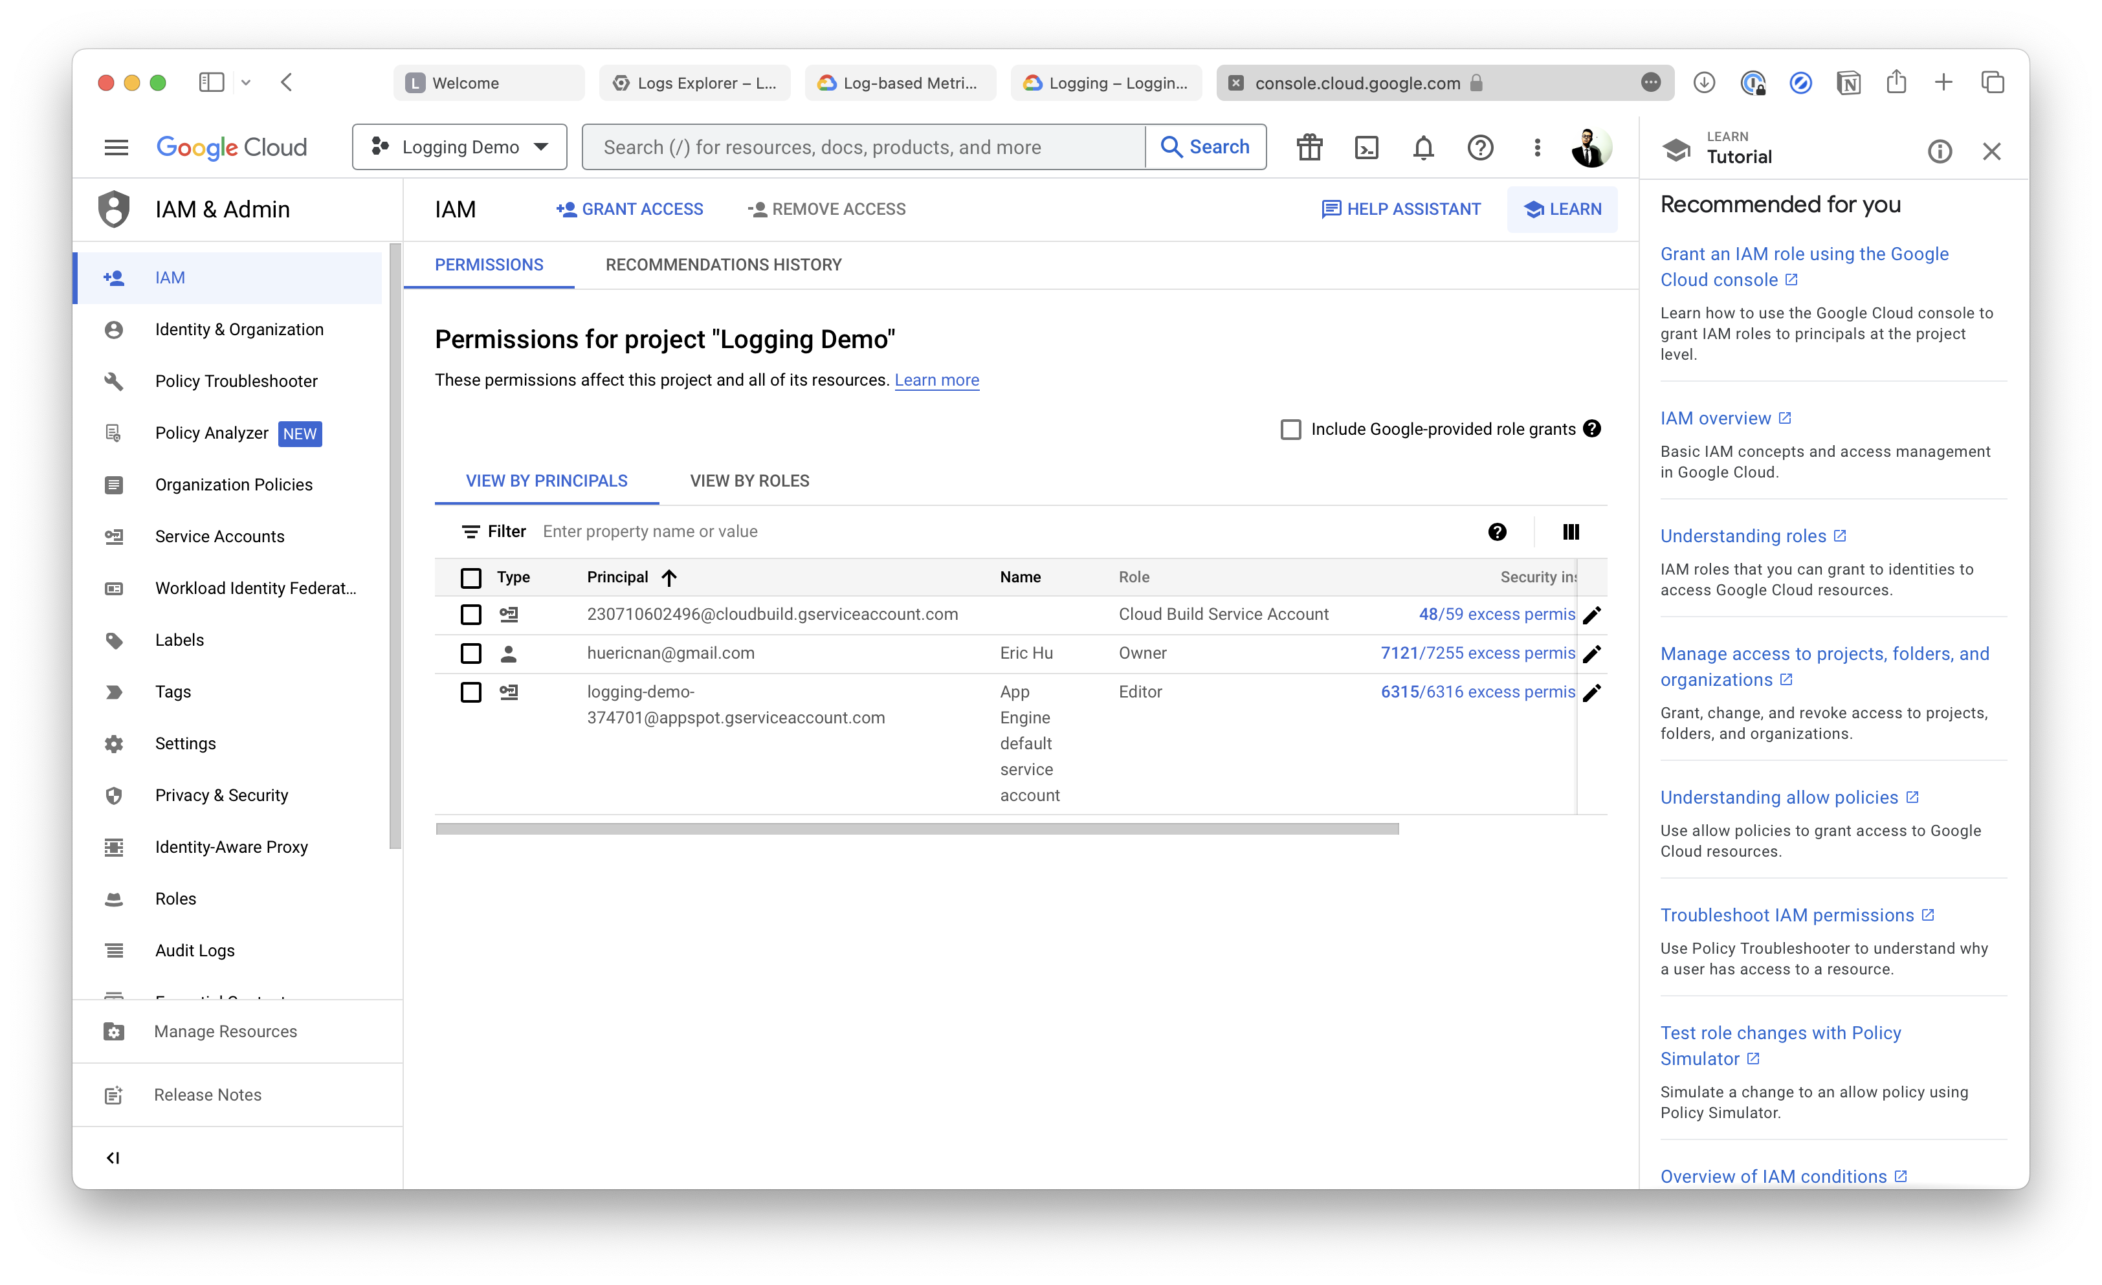Select the huericnan@gmail.com row checkbox

click(471, 654)
